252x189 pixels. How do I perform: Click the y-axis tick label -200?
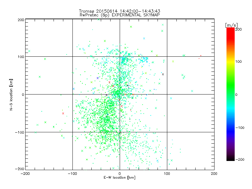(20, 169)
